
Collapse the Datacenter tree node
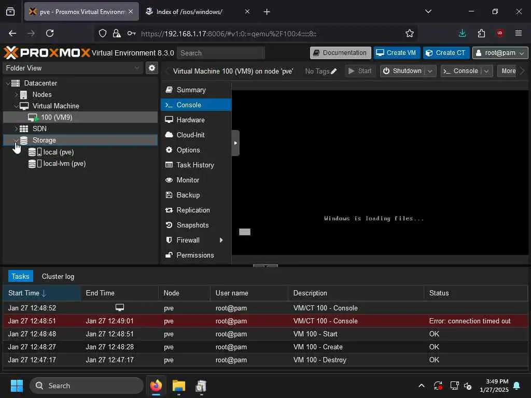click(x=7, y=83)
